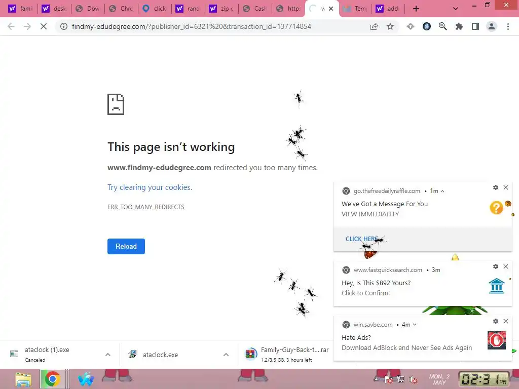The width and height of the screenshot is (519, 389).
Task: Expand options for ataclock (1).exe download
Action: (x=108, y=355)
